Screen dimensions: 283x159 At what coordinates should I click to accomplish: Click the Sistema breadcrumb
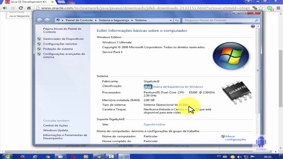(x=141, y=20)
